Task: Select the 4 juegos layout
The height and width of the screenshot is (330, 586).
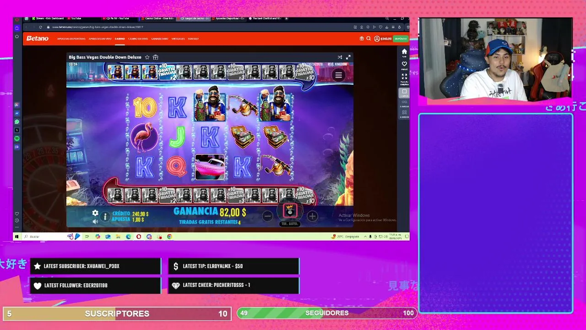Action: tap(404, 114)
